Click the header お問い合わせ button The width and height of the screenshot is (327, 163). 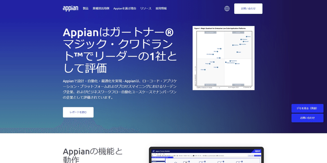coord(248,9)
